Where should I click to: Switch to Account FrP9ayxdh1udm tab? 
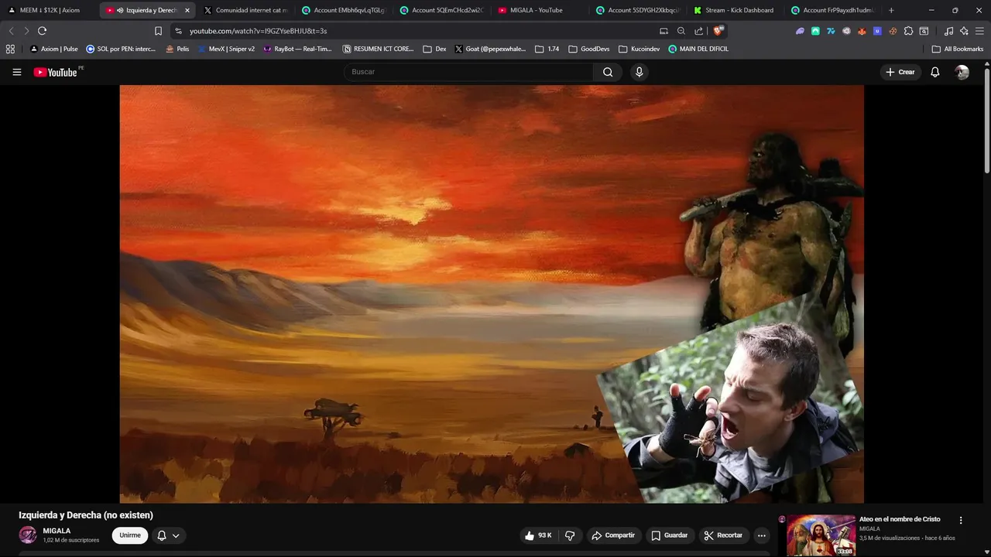coord(834,10)
